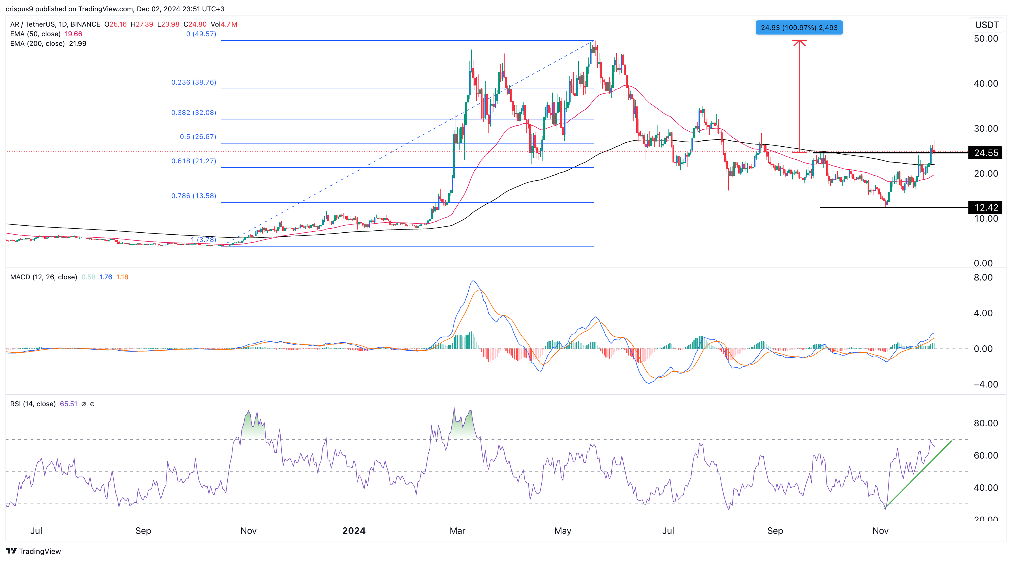Click the close price C24.80

click(195, 24)
